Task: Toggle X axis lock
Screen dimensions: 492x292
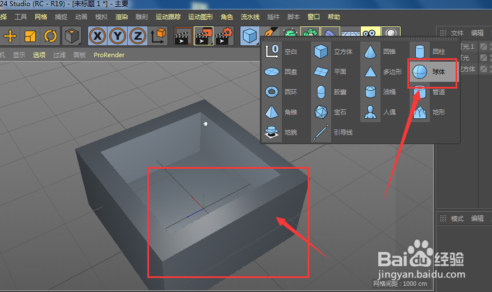Action: pos(98,36)
